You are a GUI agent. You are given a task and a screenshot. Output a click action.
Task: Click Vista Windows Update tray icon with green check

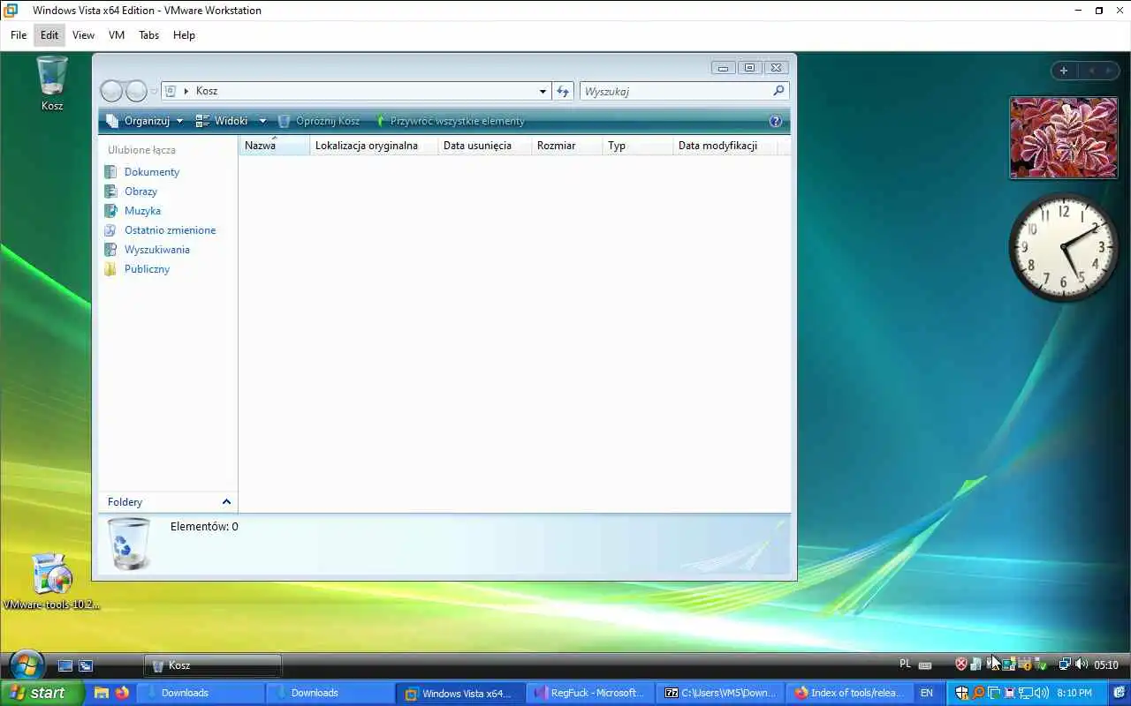[1041, 665]
